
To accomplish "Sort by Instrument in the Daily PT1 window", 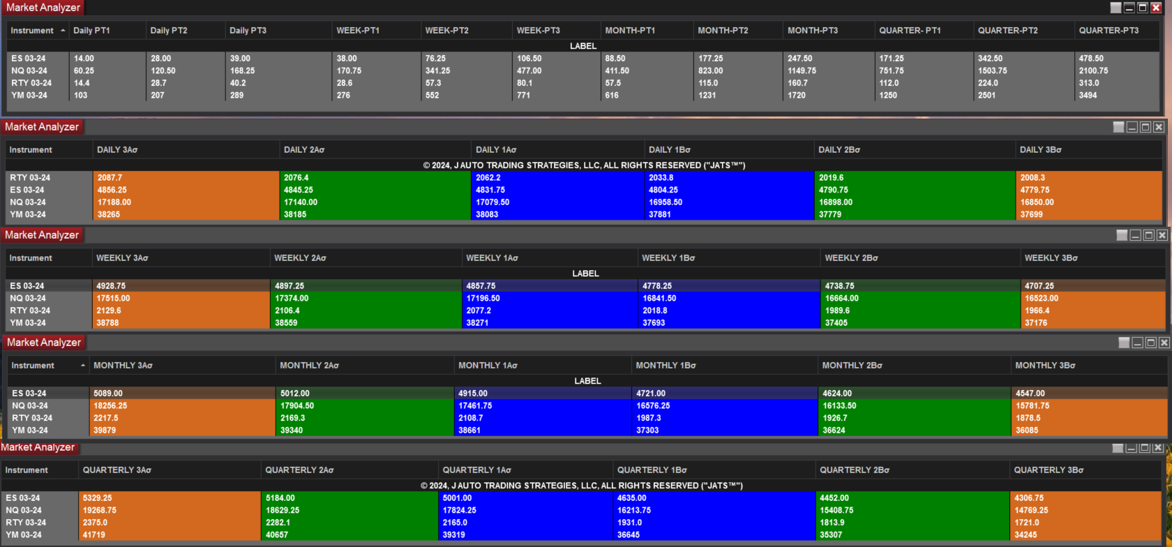I will [38, 31].
